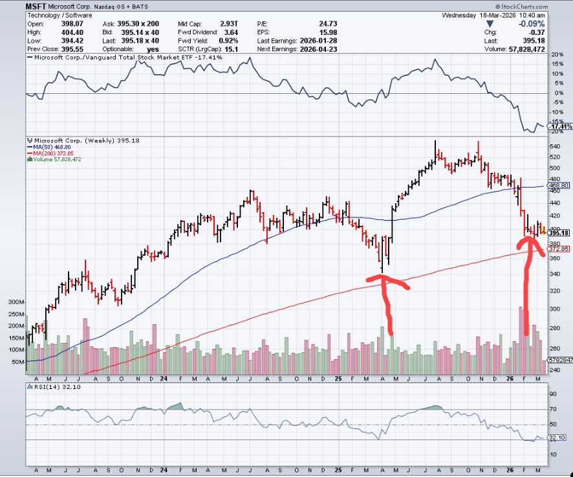The image size is (573, 477).
Task: Click the 32.10 RSI value tag
Action: [558, 438]
